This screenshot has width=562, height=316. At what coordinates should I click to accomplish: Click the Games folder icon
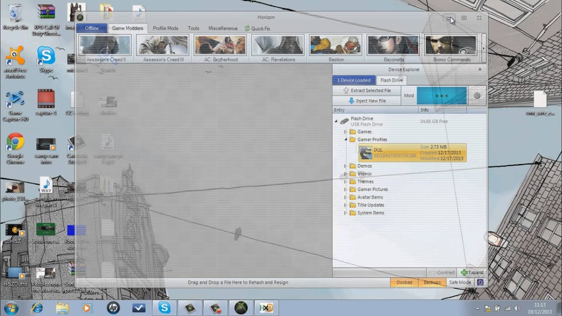(x=352, y=132)
